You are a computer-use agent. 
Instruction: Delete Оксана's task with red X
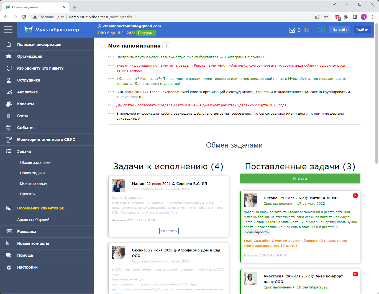tap(355, 196)
